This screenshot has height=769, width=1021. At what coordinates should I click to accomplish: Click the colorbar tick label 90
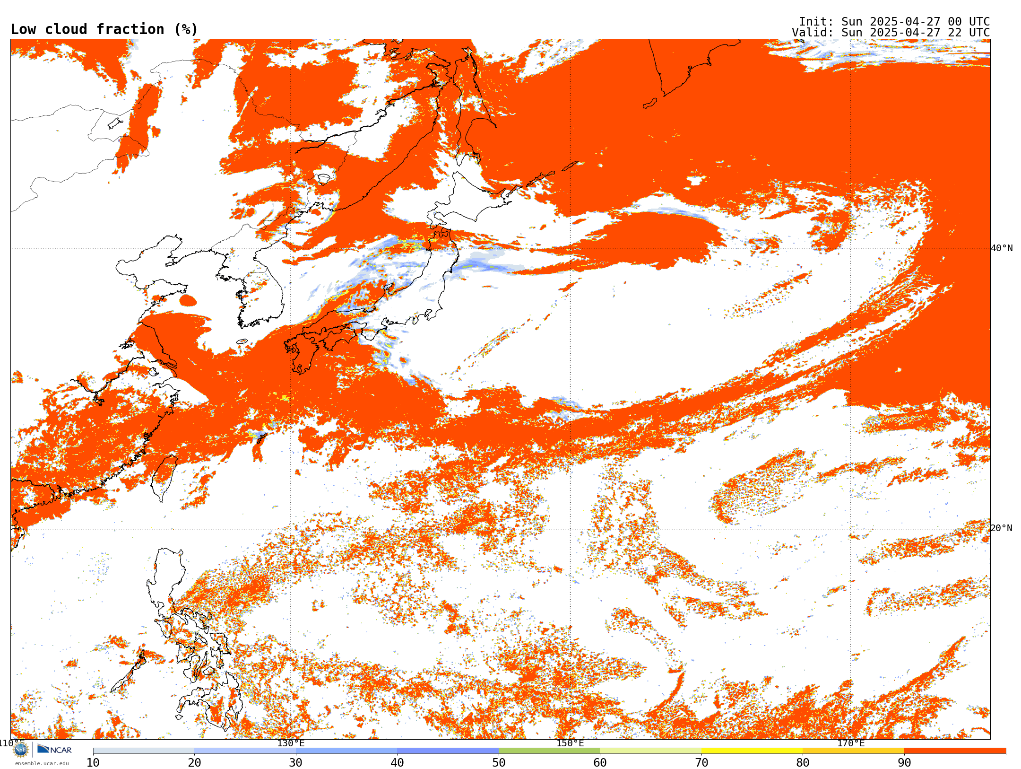pyautogui.click(x=904, y=763)
